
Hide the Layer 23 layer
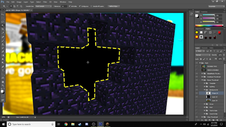197,97
